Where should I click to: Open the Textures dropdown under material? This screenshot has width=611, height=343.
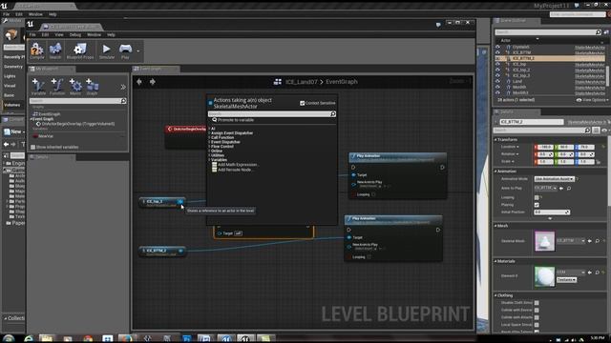click(566, 280)
